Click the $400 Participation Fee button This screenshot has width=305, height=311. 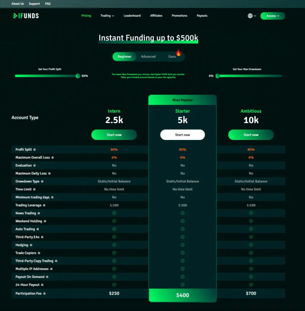(182, 295)
